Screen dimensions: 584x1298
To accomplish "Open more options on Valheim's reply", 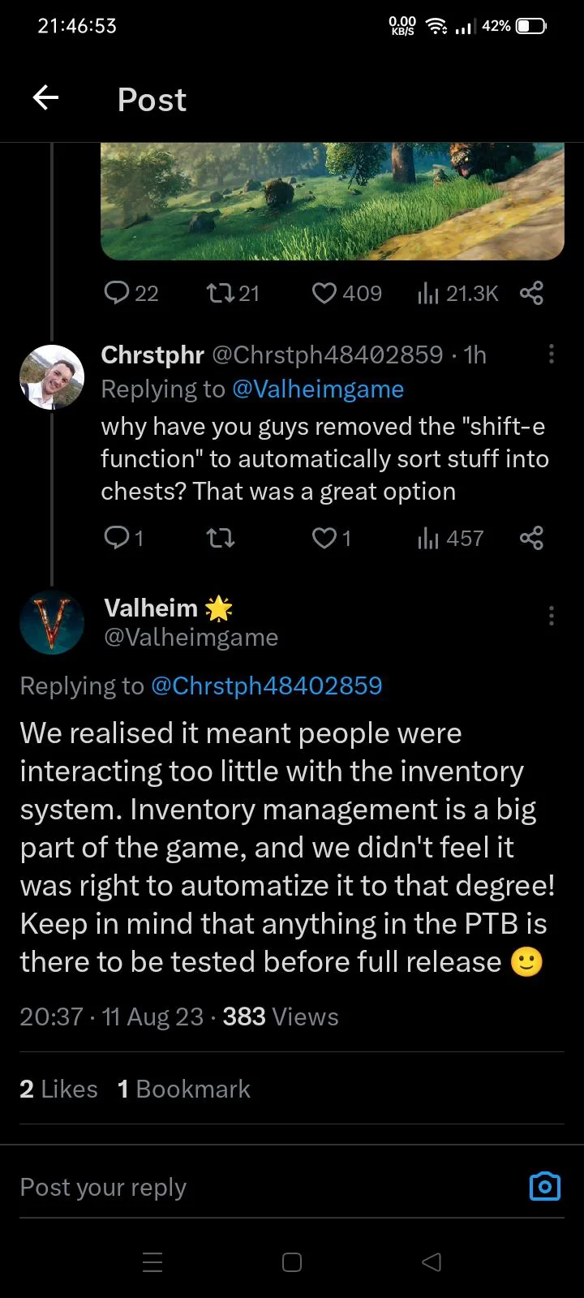I will point(552,616).
